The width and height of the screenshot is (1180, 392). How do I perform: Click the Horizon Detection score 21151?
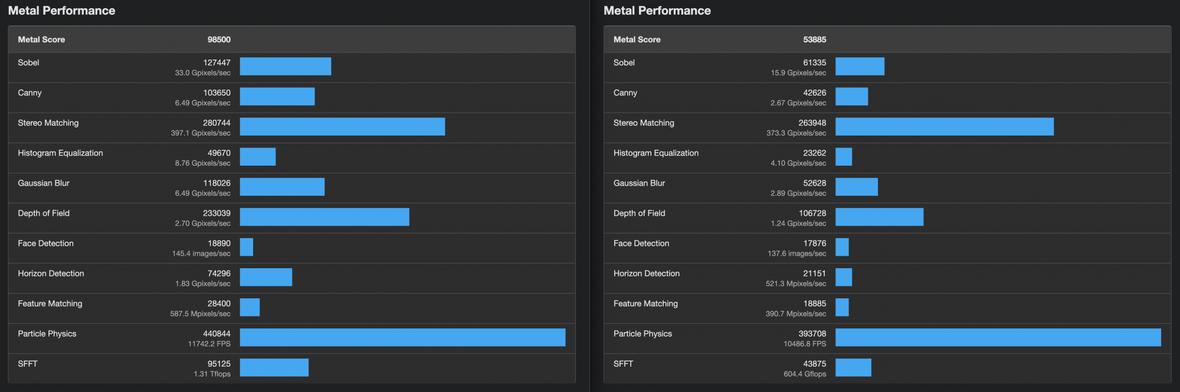coord(814,273)
